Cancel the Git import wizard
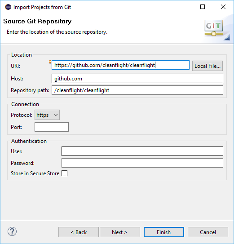The height and width of the screenshot is (244, 234). (x=208, y=232)
